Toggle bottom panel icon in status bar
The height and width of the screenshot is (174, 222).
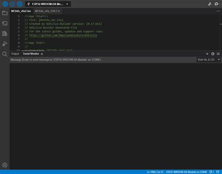[x=218, y=172]
